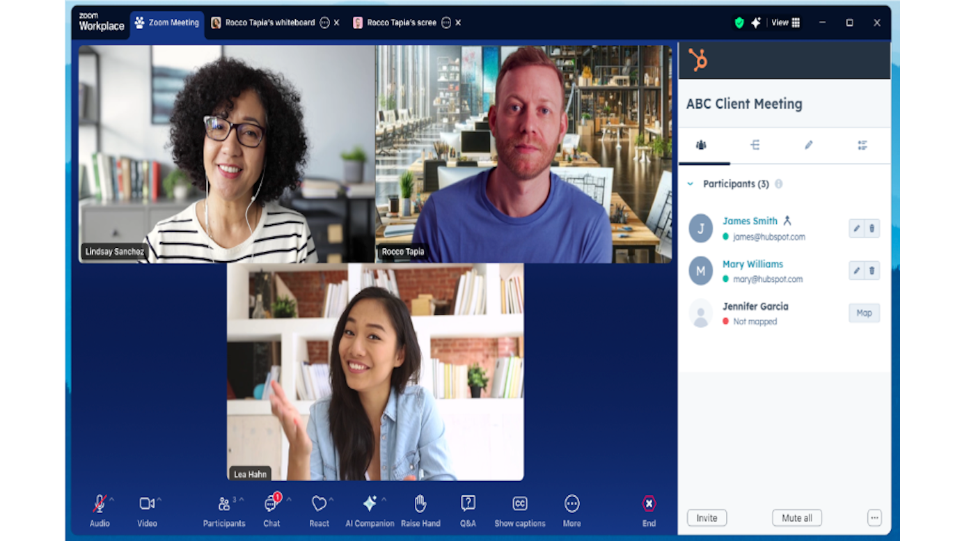Expand the Participants options caret
Screen dimensions: 962x541
click(241, 499)
